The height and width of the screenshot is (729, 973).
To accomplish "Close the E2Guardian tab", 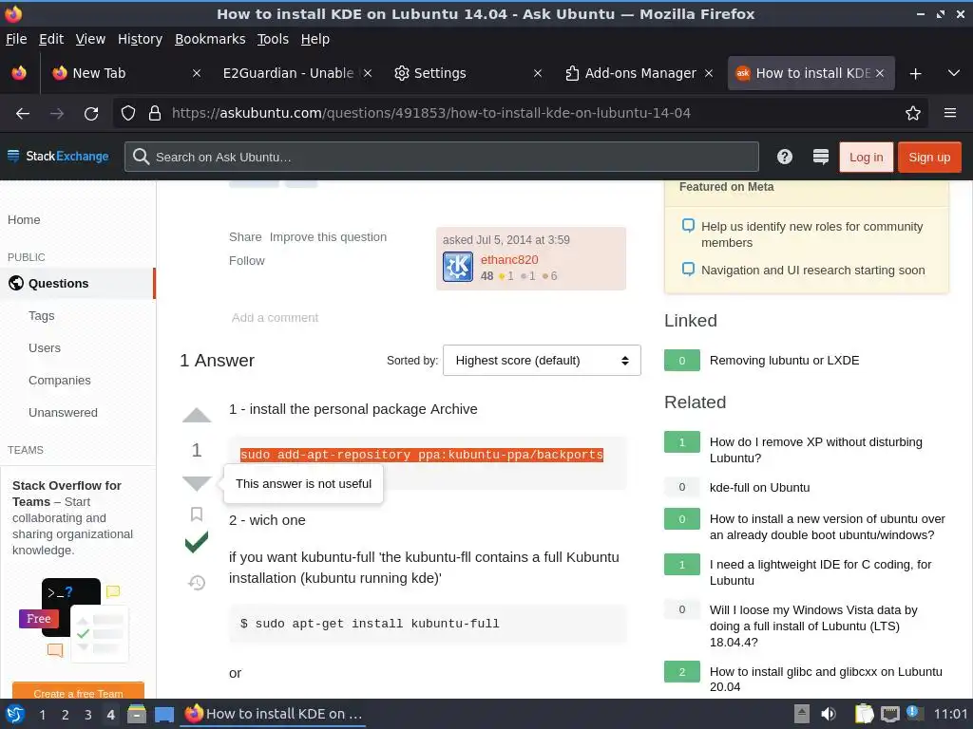I will pos(368,73).
